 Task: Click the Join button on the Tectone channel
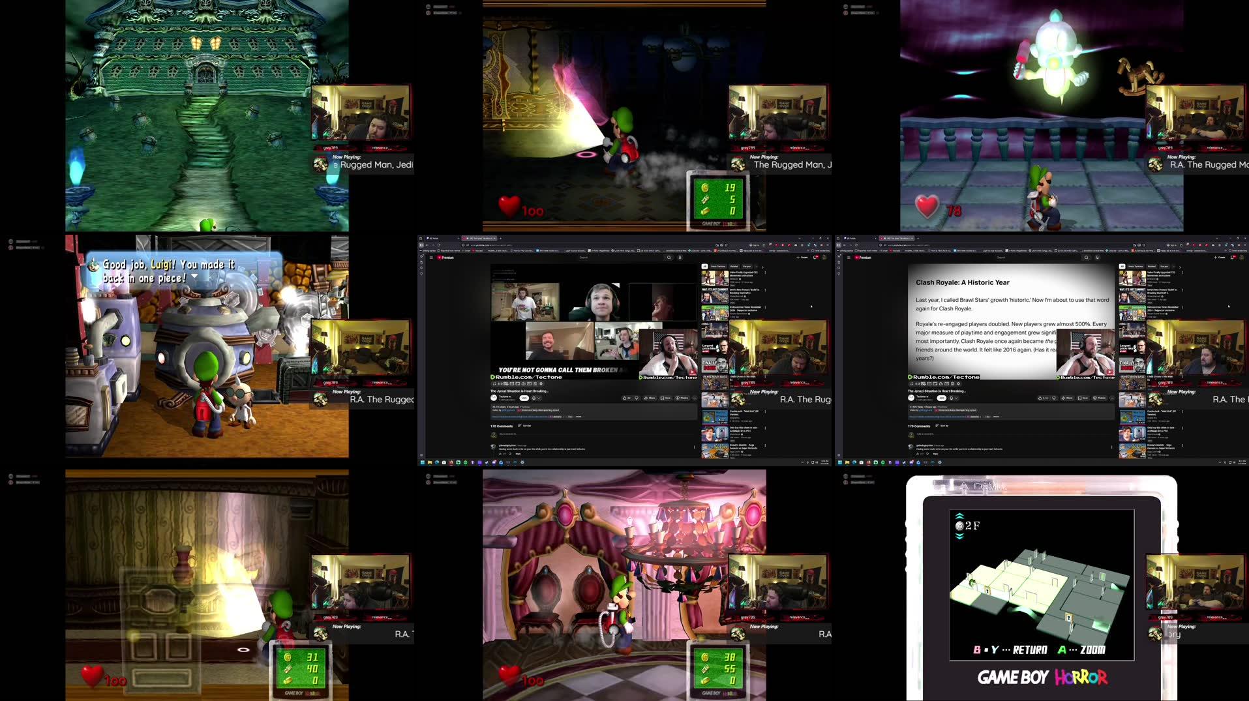pyautogui.click(x=524, y=398)
